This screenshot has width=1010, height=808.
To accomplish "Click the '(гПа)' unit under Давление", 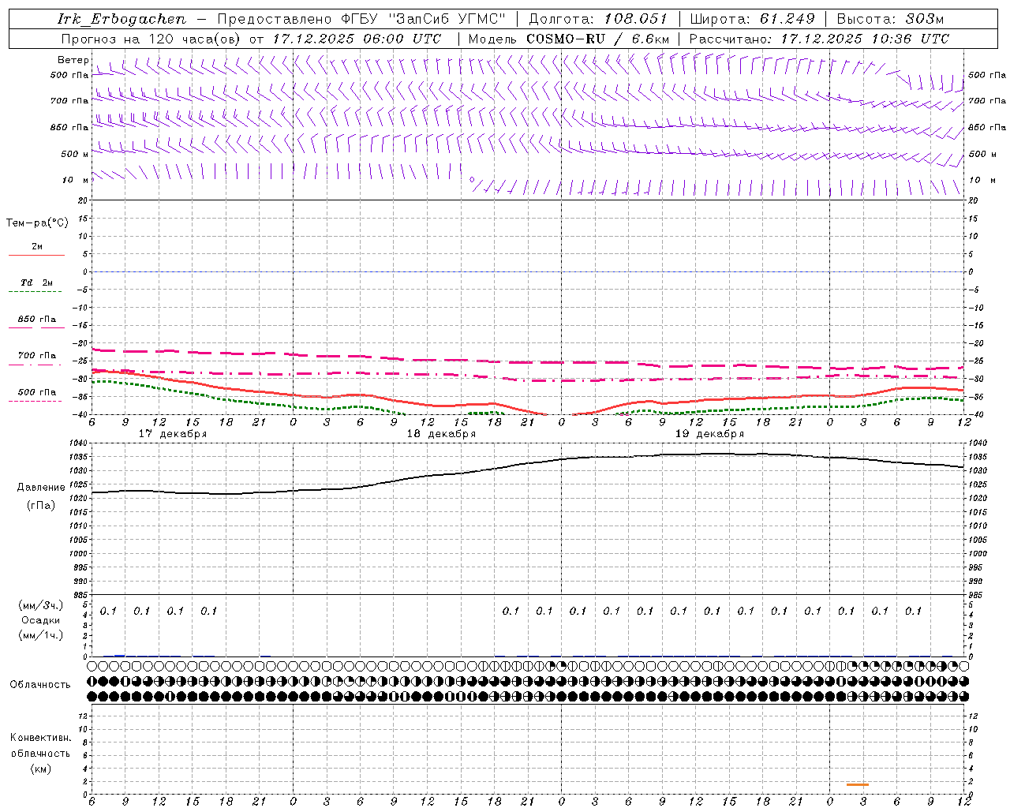I will [x=41, y=506].
